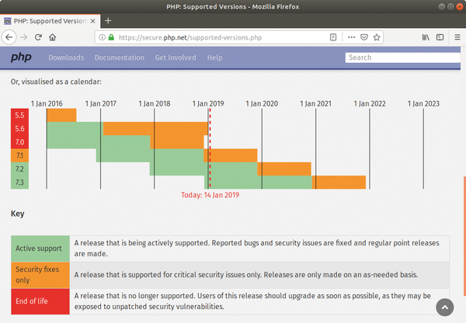Viewport: 466px width, 323px height.
Task: Click the active support description text
Action: 257,248
